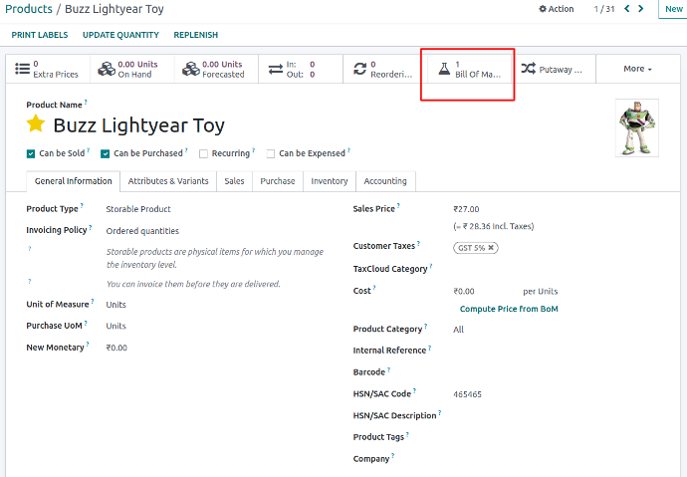Show help tooltip next to Product Type

point(82,205)
